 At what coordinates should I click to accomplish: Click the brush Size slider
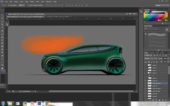point(154,31)
